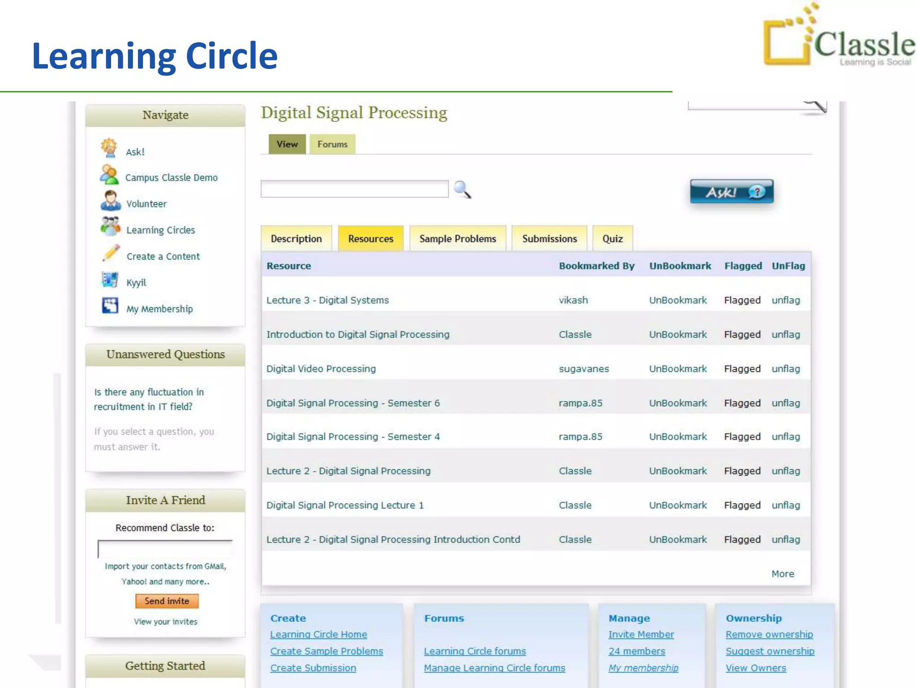Image resolution: width=917 pixels, height=688 pixels.
Task: Open Create a Content link
Action: (x=163, y=256)
